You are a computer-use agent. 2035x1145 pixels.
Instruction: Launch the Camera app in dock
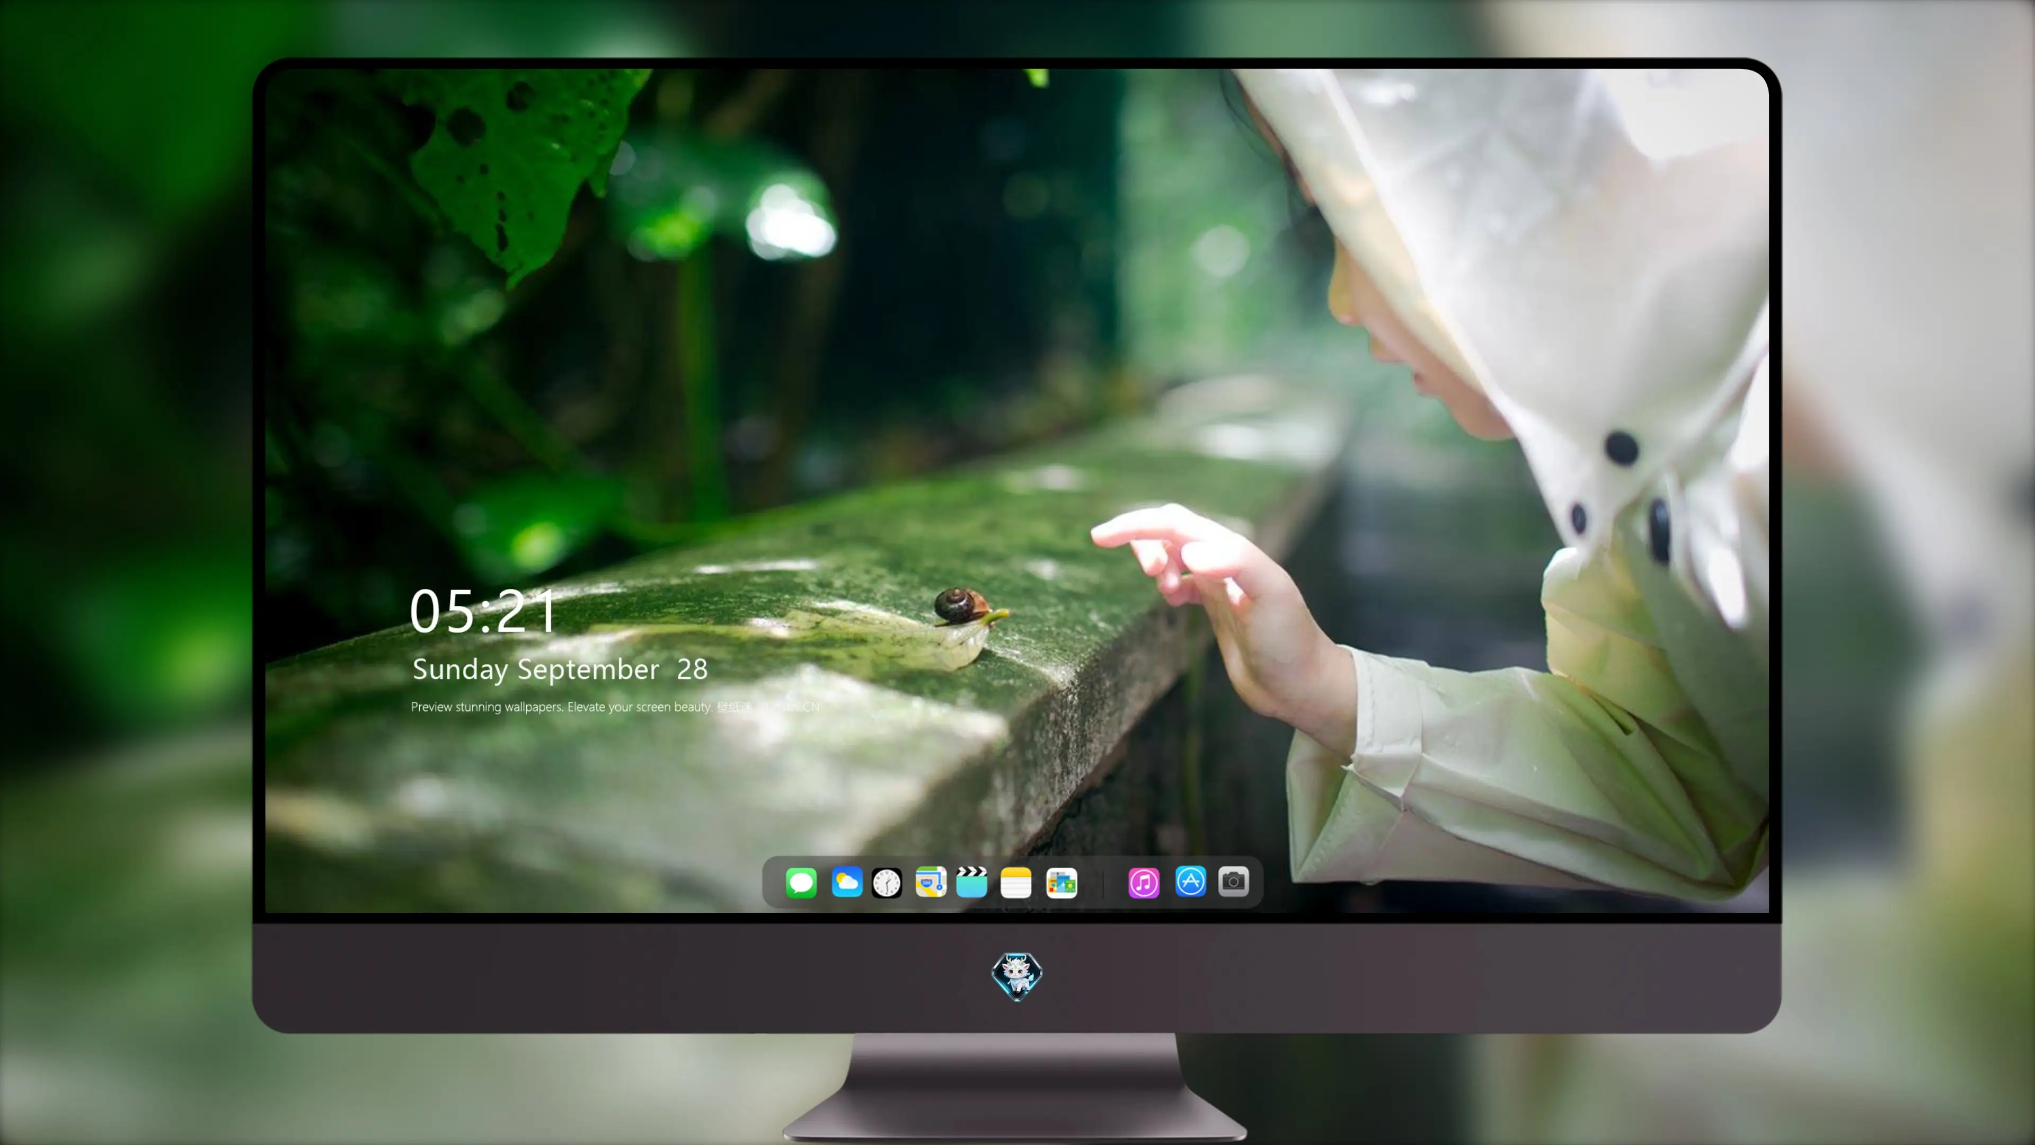coord(1233,881)
